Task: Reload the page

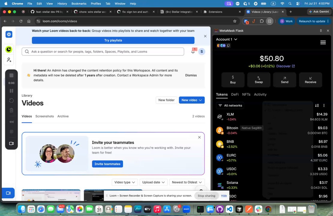Action: point(21,21)
